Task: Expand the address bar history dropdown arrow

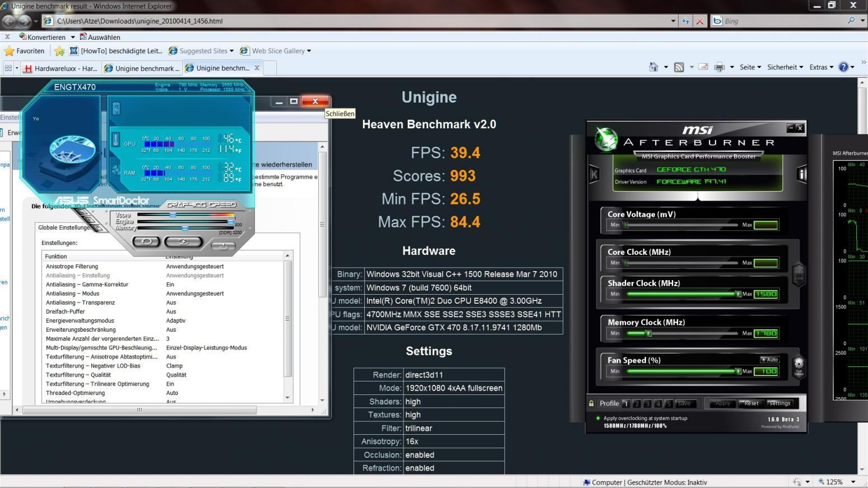Action: 673,21
